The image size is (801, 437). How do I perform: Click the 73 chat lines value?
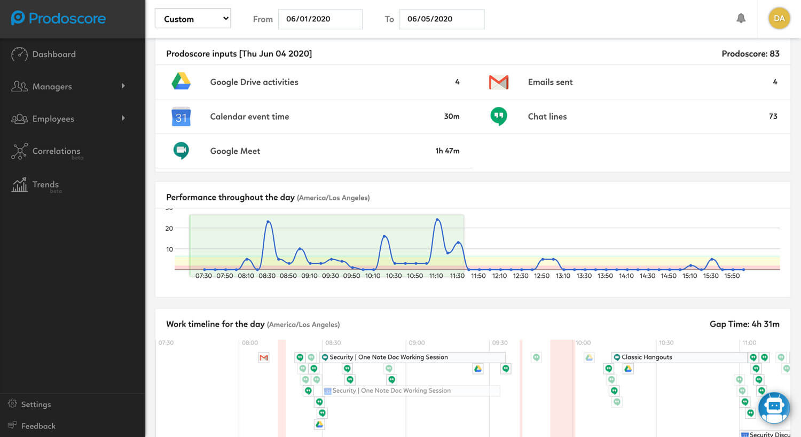(x=773, y=116)
